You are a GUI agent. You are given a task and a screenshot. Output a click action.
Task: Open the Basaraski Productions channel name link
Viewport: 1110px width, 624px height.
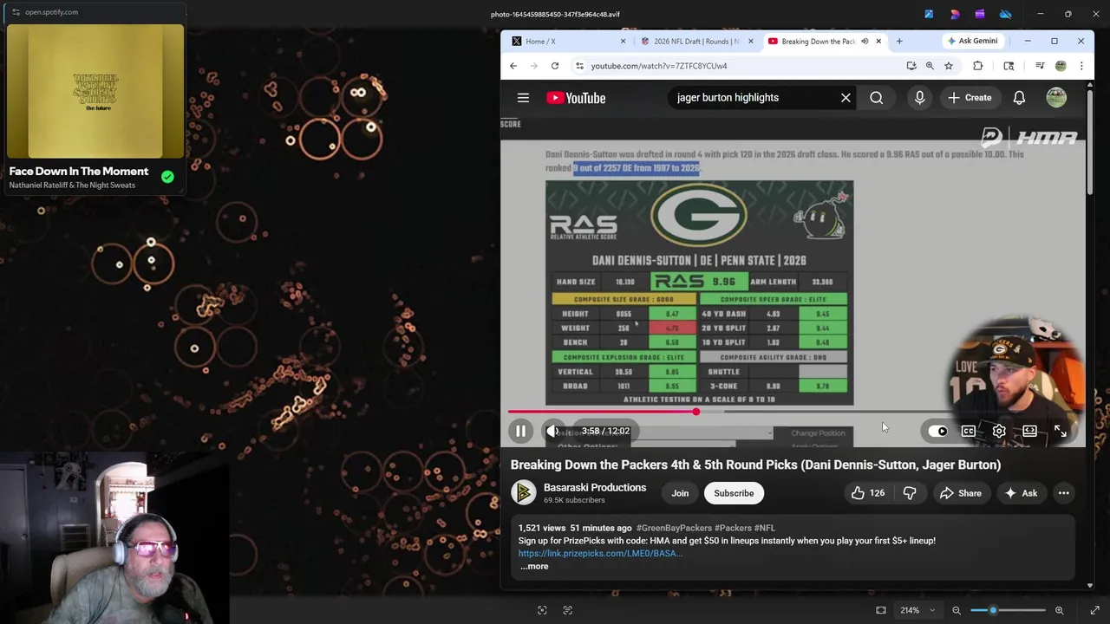pyautogui.click(x=595, y=487)
